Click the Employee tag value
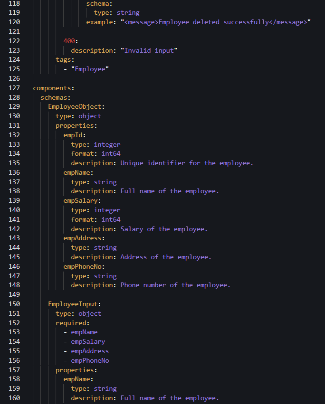 (90, 69)
